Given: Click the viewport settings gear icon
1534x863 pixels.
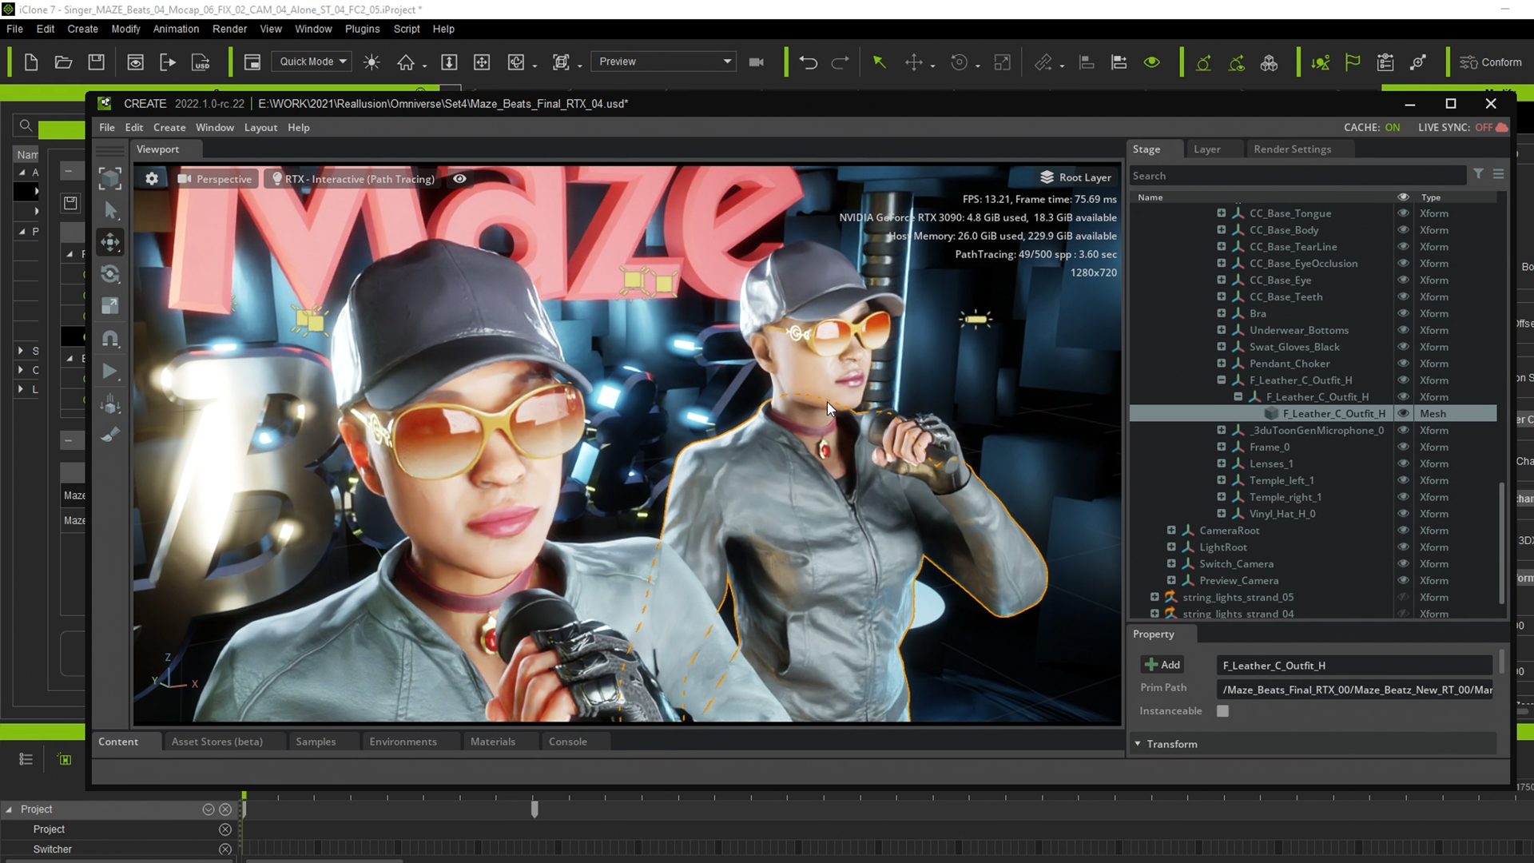Looking at the screenshot, I should pyautogui.click(x=152, y=178).
